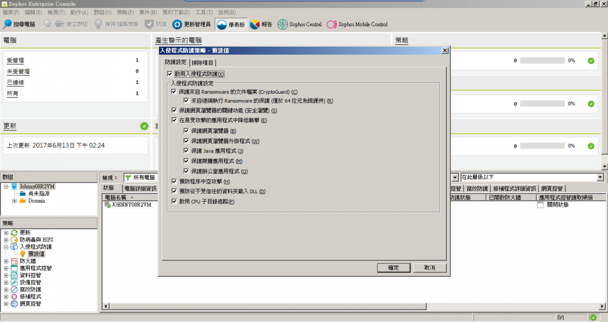Viewport: 608px width, 322px height.
Task: Collapse the 入侵程式防護 tree node
Action: click(6, 247)
